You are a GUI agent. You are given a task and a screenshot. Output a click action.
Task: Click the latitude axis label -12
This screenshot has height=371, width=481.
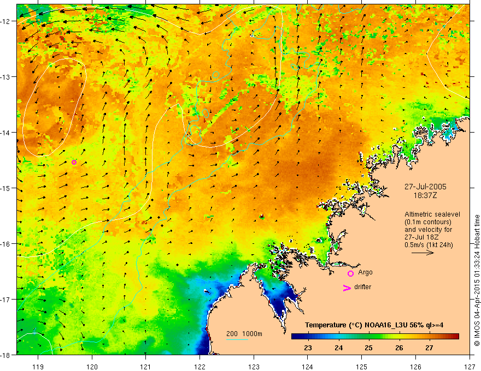[5, 21]
